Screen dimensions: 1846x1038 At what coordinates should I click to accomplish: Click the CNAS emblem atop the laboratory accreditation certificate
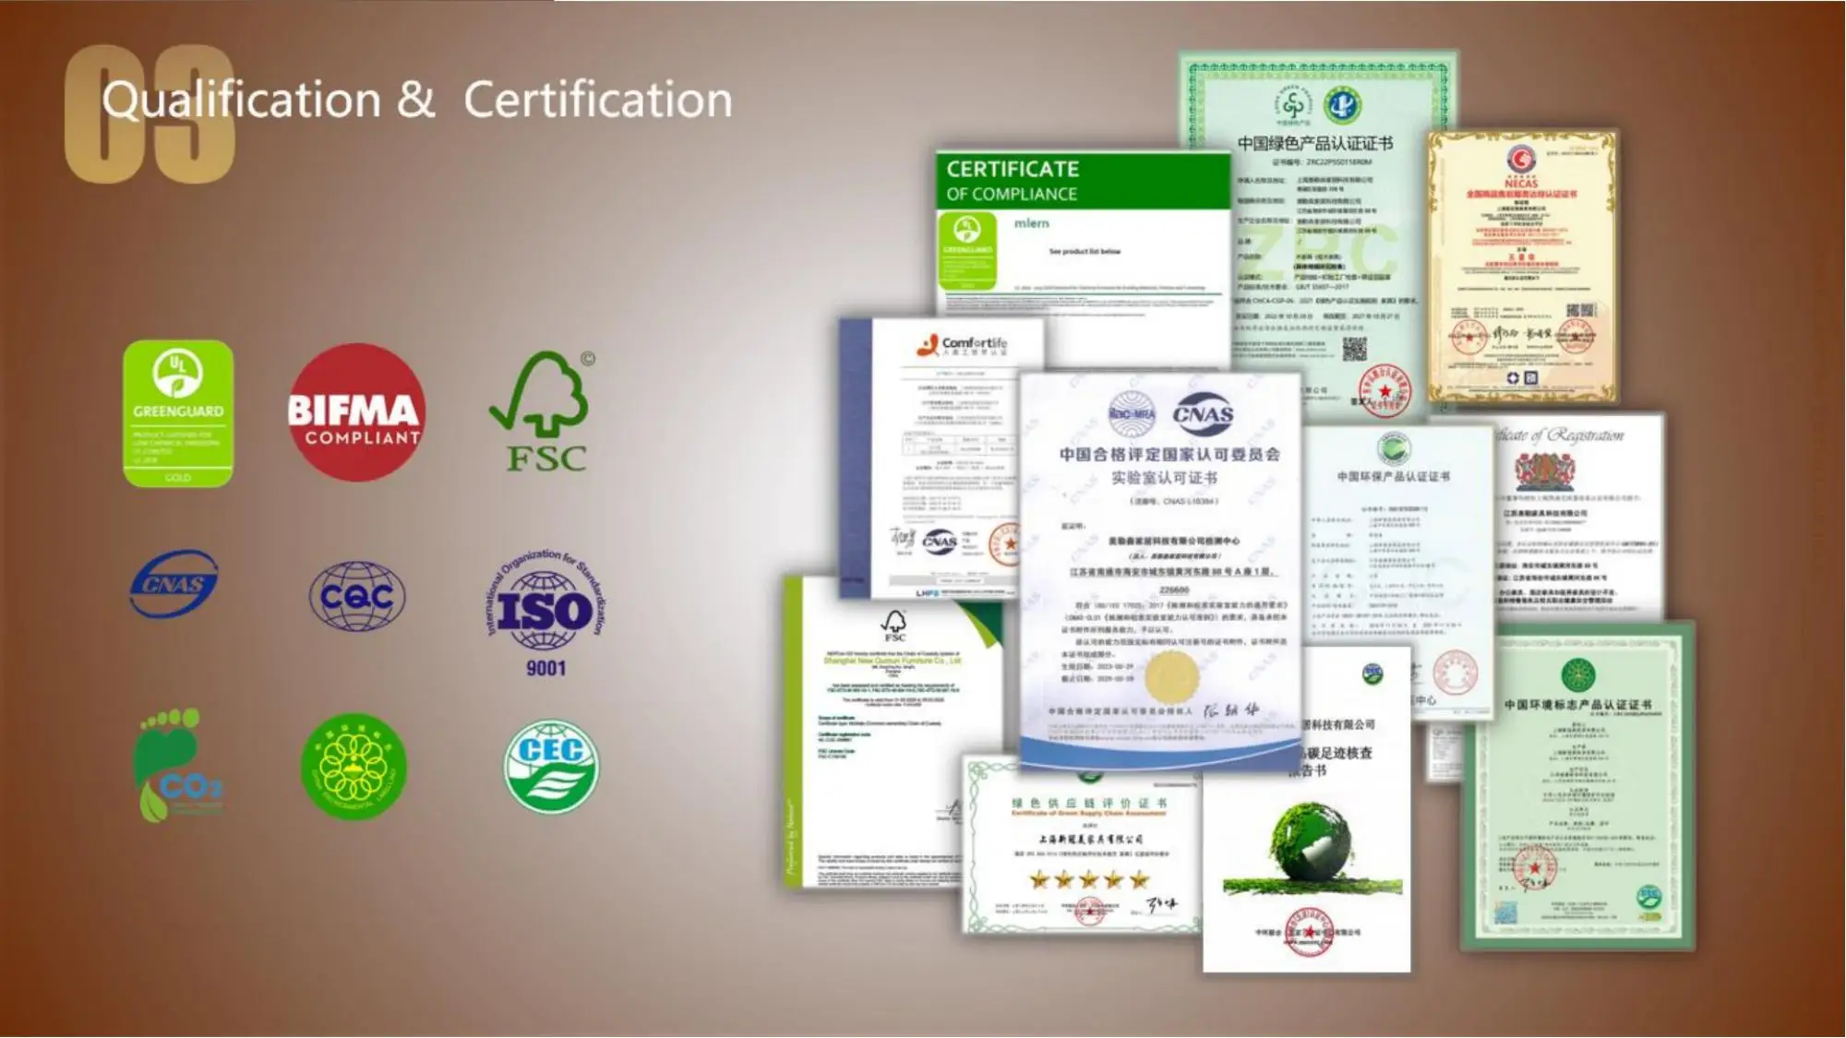(1204, 414)
